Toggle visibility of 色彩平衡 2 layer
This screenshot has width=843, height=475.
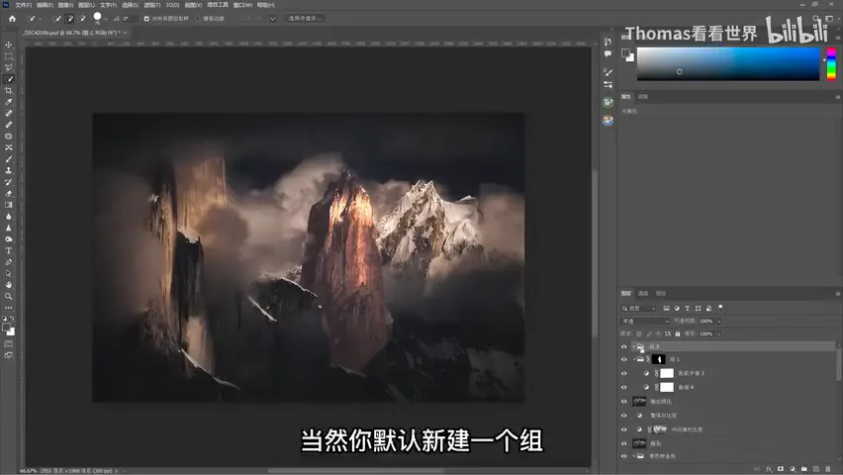pos(624,373)
